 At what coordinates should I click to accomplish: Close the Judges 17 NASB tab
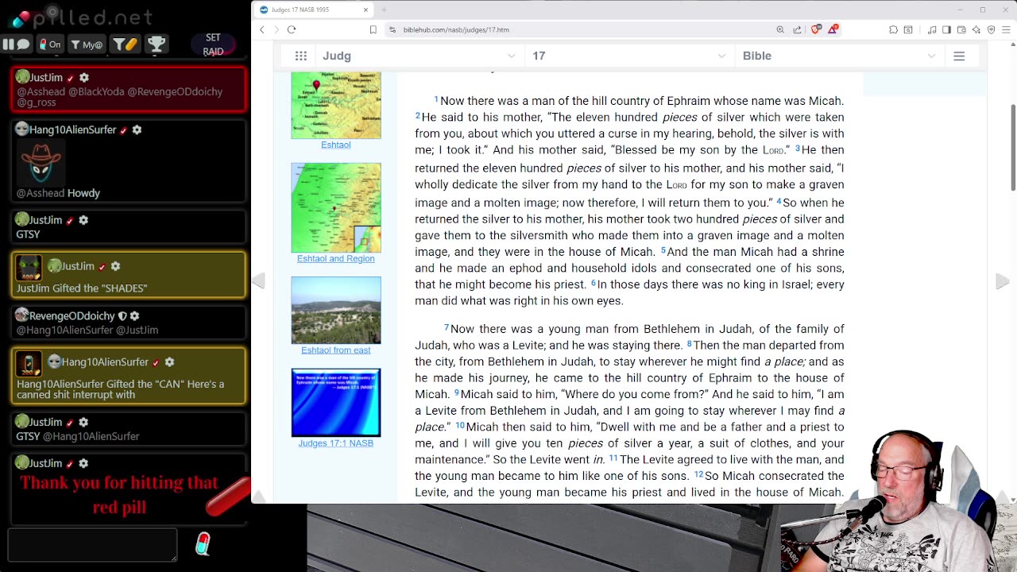click(x=365, y=10)
